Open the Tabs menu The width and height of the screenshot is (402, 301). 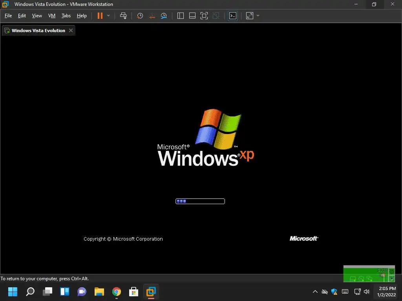[66, 16]
